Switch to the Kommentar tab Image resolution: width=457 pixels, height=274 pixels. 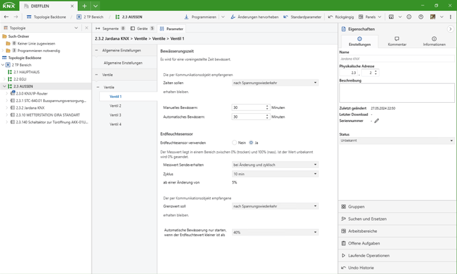pyautogui.click(x=397, y=41)
